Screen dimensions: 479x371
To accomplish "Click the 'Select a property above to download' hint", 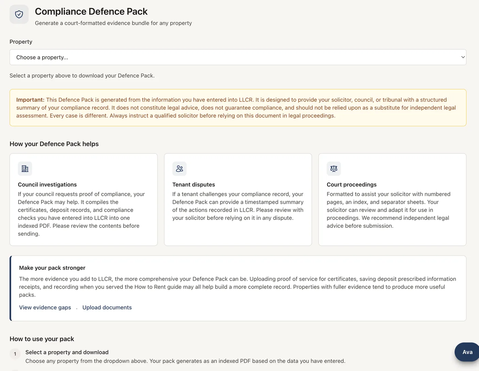I will click(x=82, y=76).
